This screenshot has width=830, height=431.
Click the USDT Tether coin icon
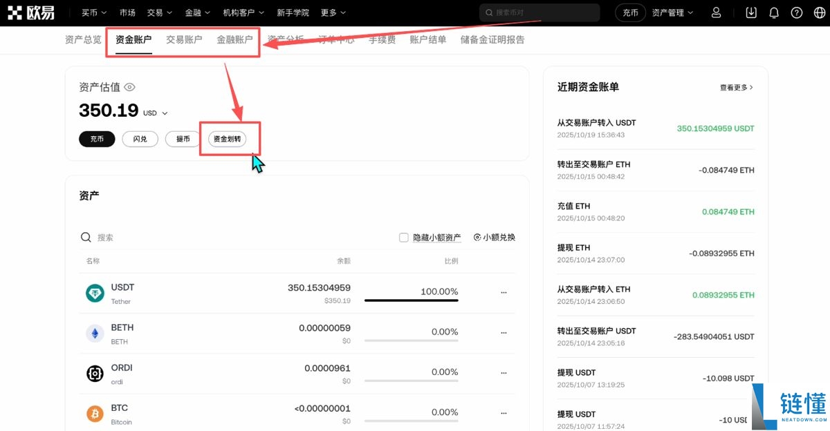tap(95, 292)
